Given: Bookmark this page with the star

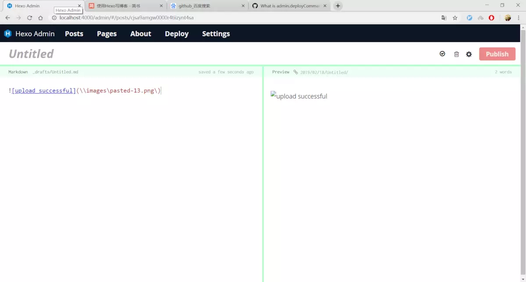Looking at the screenshot, I should pos(455,18).
